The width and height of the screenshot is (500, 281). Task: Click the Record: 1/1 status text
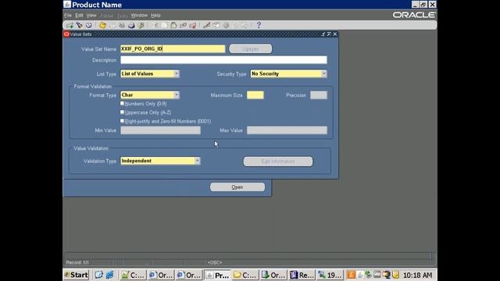click(77, 262)
